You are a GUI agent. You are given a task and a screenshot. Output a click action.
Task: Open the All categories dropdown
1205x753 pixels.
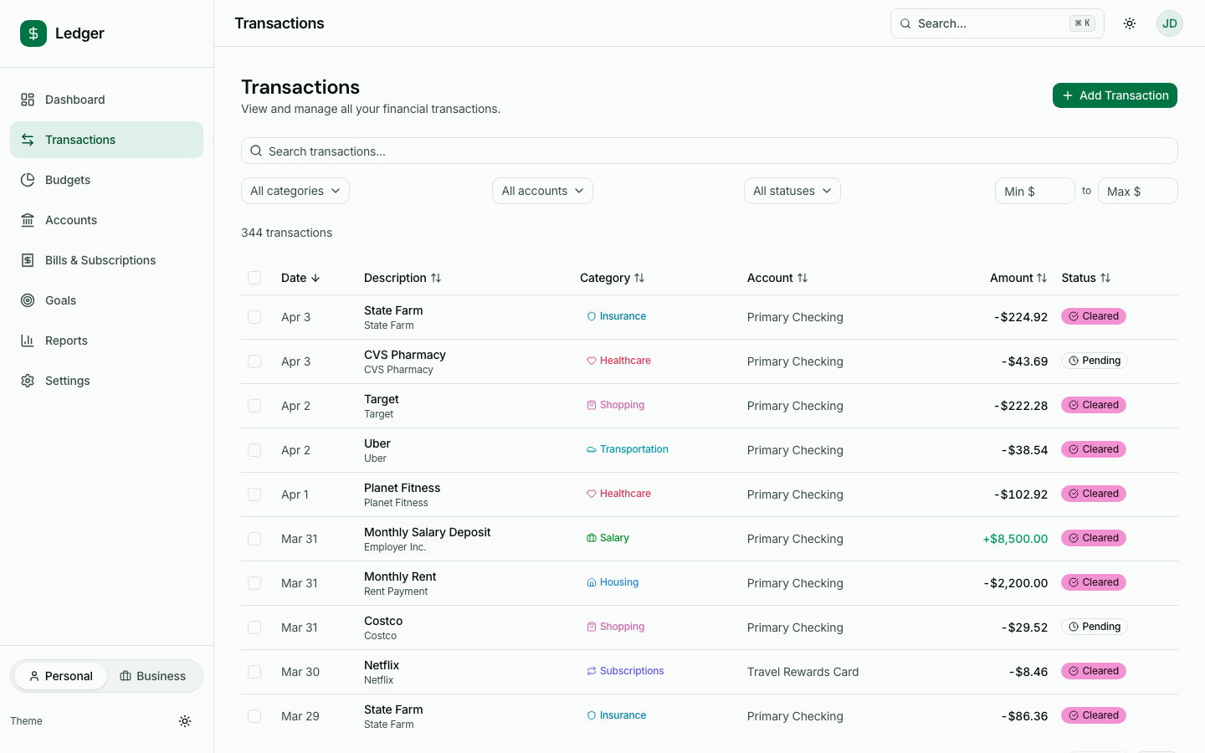295,190
